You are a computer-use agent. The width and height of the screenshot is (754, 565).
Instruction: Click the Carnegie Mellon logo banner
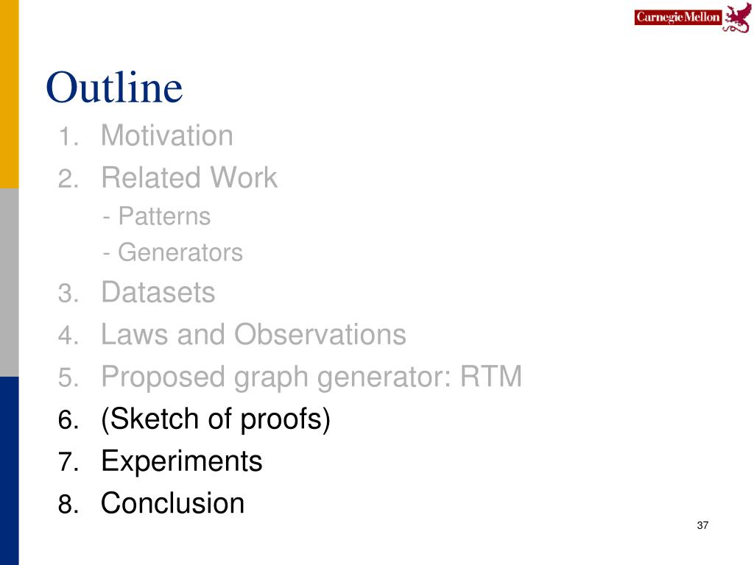(x=678, y=18)
